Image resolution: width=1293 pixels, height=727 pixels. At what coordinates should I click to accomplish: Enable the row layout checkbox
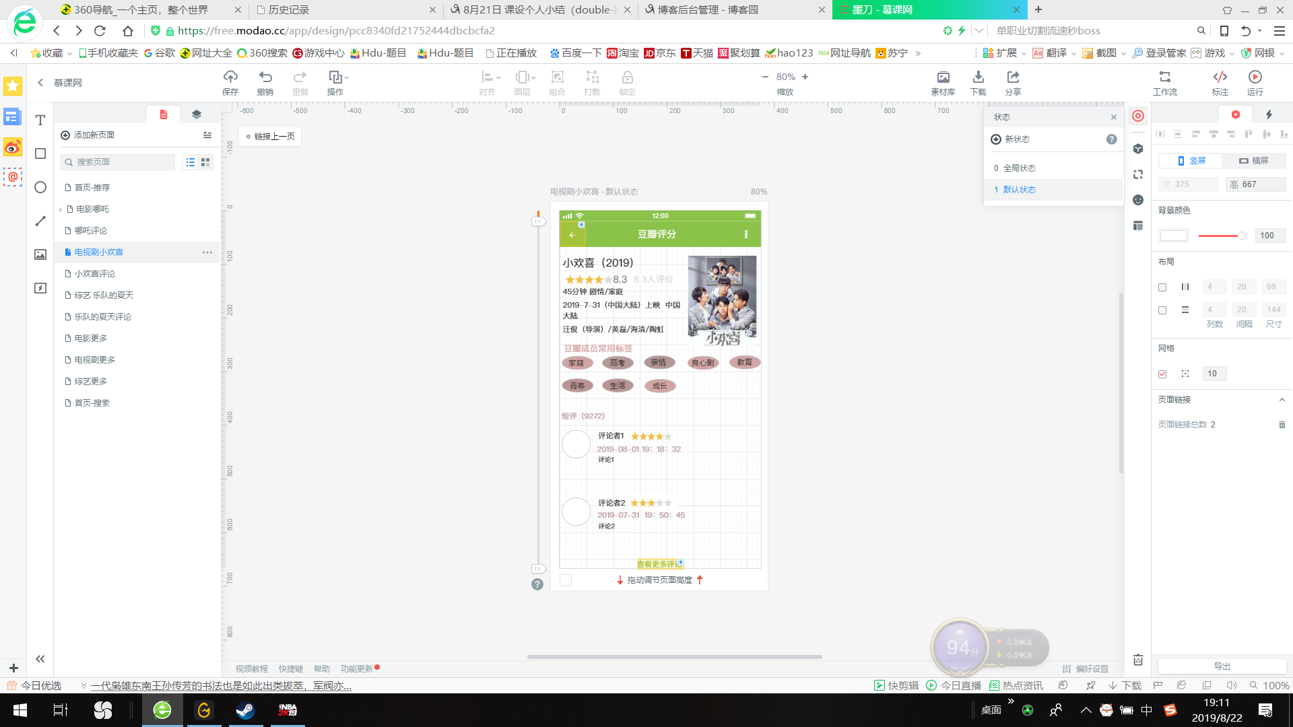1162,310
